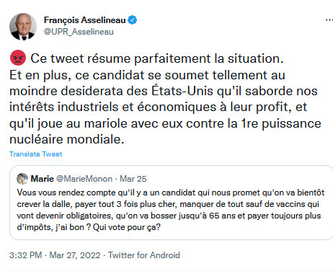This screenshot has width=333, height=274.
Task: Open Marie's small avatar in quoted tweet
Action: pos(22,179)
